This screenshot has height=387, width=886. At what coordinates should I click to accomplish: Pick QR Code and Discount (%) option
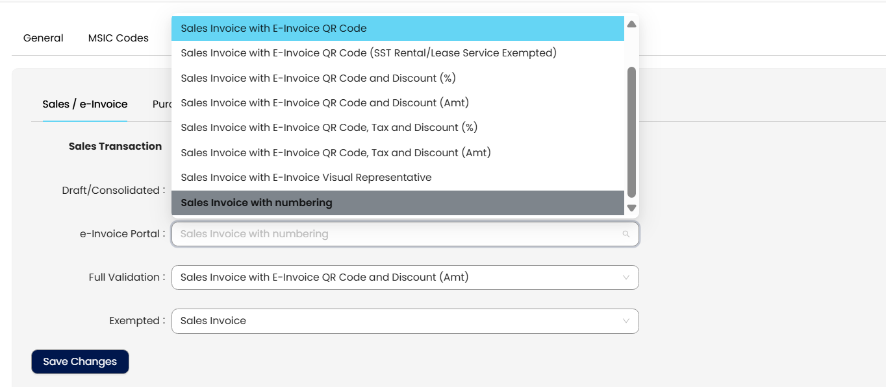click(x=318, y=78)
